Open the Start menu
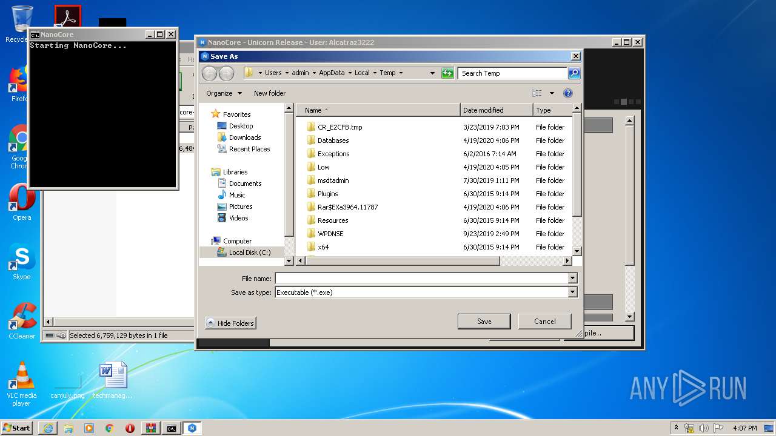Viewport: 776px width, 436px height. click(16, 428)
